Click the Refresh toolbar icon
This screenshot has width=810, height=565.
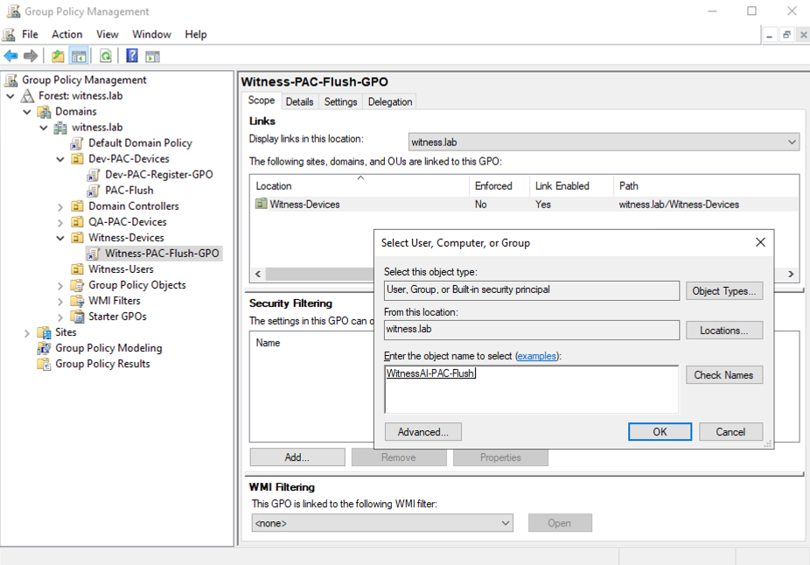coord(105,56)
